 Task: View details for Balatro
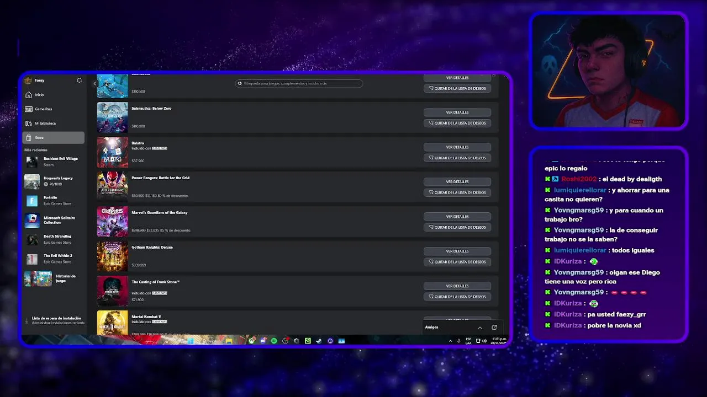point(457,147)
